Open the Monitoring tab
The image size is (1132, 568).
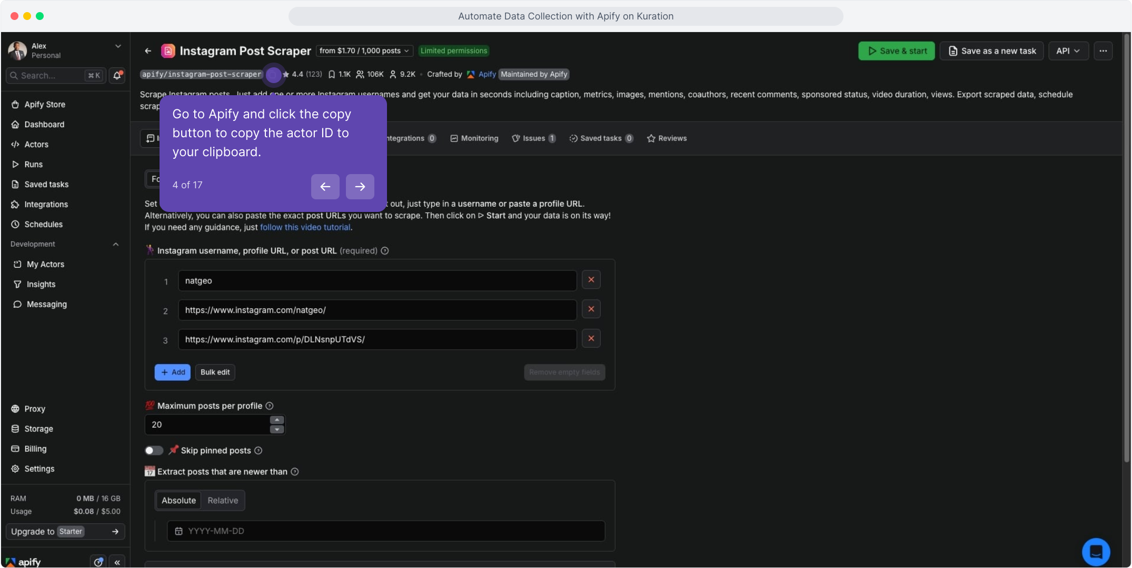[x=474, y=138]
